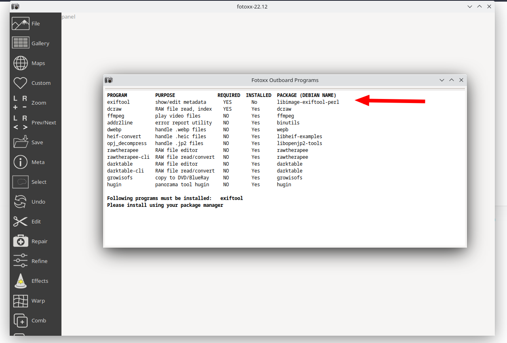Click the 'exiftool' program name in first row
The width and height of the screenshot is (507, 343).
tap(118, 102)
